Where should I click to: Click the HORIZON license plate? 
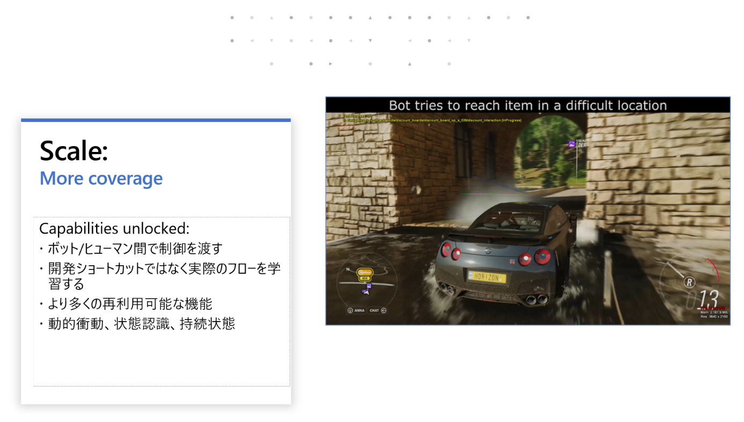tap(487, 278)
